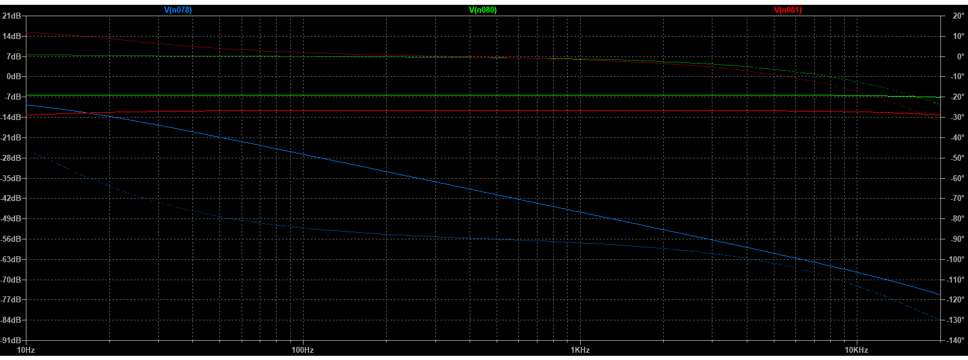Screen dimensions: 968x360
Task: Click the blue V(n078) trace label
Action: click(178, 10)
